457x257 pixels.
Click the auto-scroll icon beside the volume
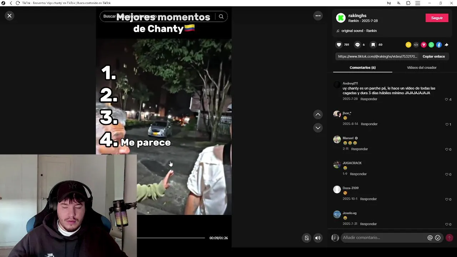[x=307, y=238]
